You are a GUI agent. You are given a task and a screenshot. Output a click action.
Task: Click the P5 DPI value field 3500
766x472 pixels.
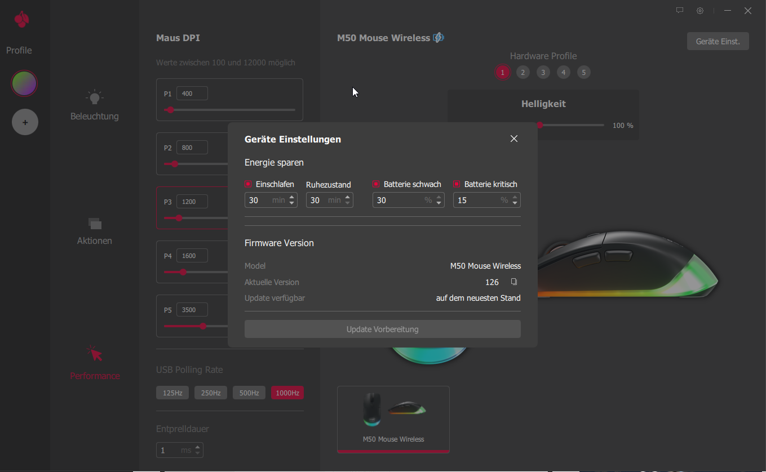pos(192,310)
